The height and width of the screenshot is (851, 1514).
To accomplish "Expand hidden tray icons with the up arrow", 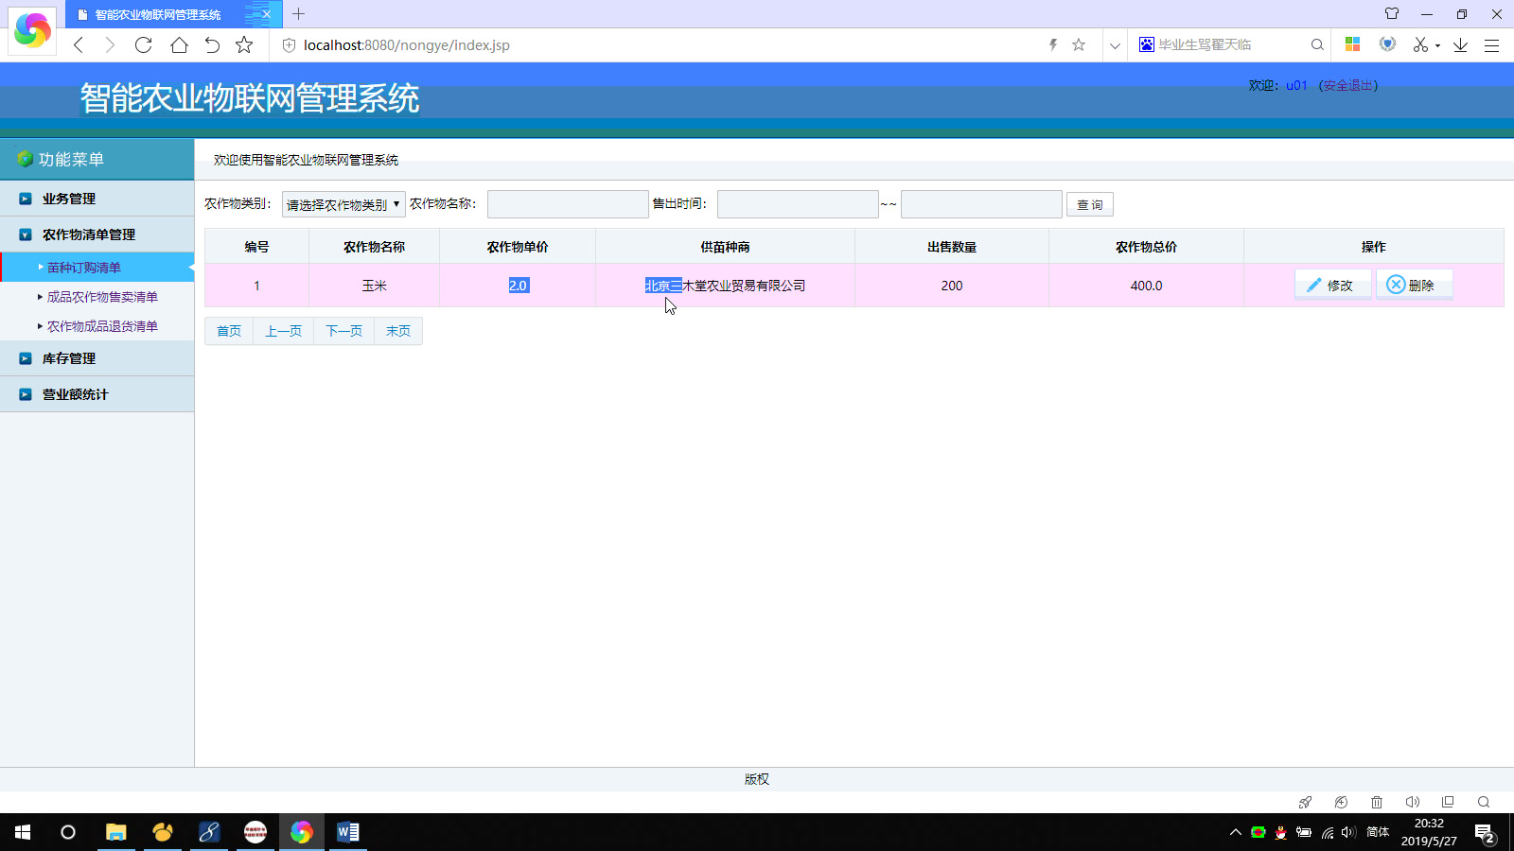I will click(x=1235, y=833).
